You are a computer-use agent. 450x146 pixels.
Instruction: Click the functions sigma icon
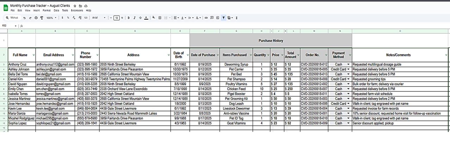tap(237, 18)
